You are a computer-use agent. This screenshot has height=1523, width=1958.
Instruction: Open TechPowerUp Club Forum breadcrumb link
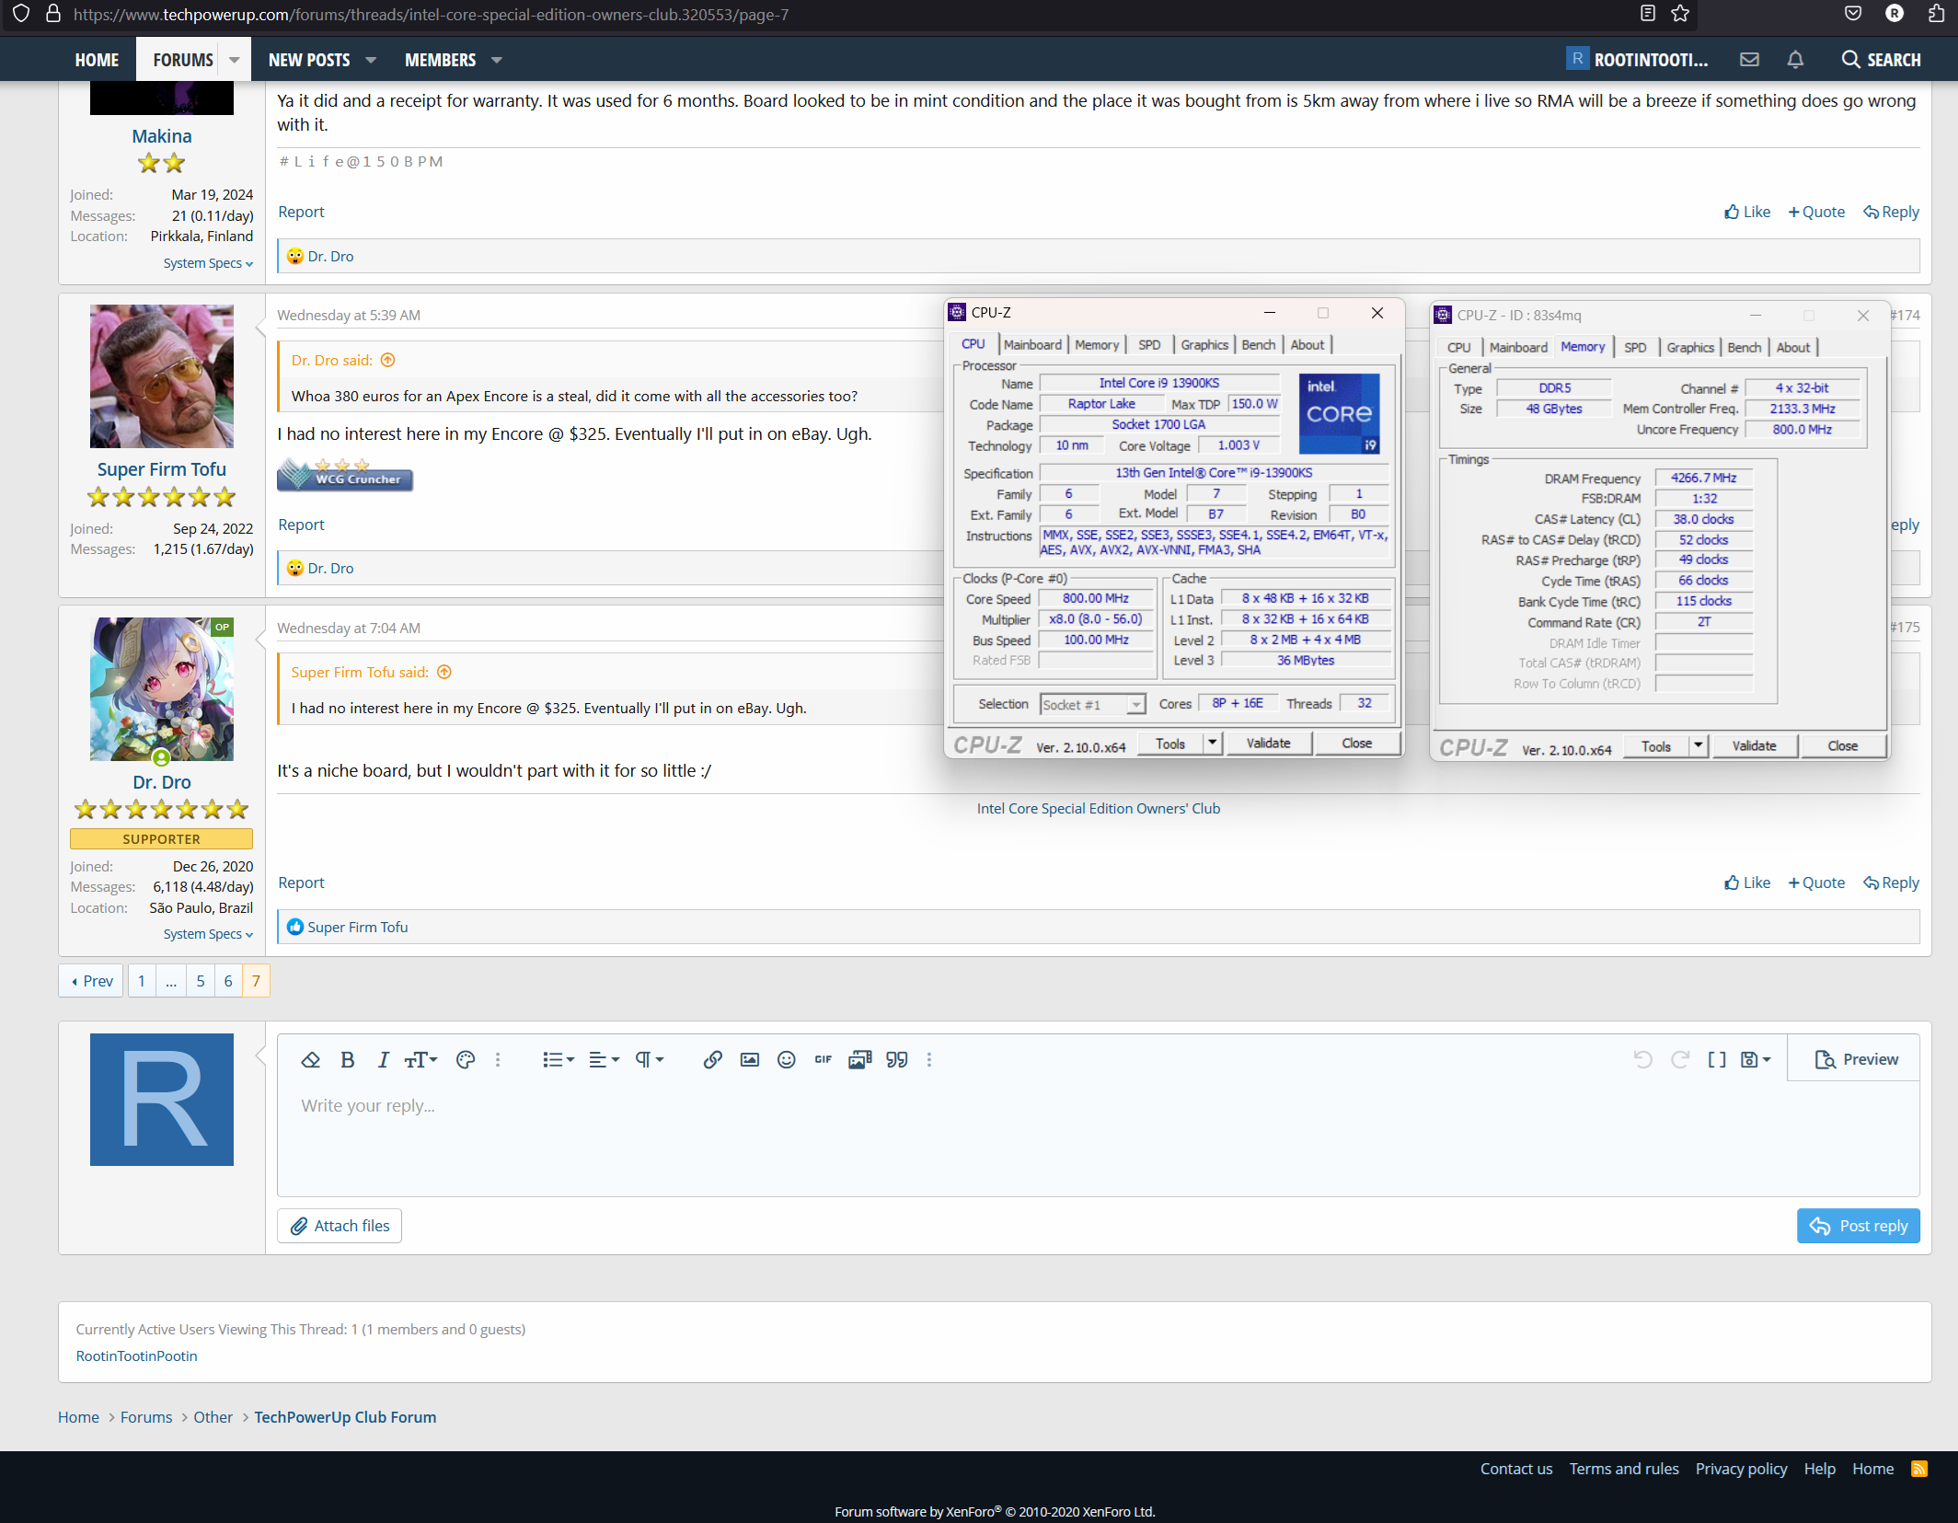(x=345, y=1417)
